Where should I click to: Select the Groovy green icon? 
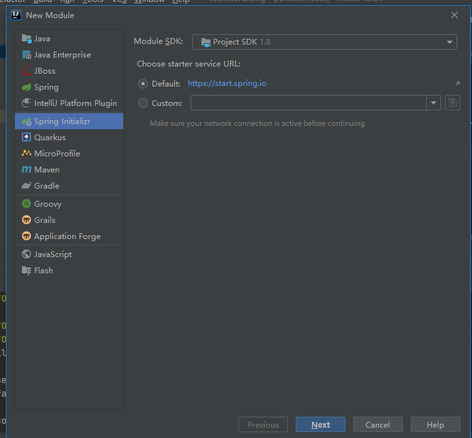pos(26,204)
